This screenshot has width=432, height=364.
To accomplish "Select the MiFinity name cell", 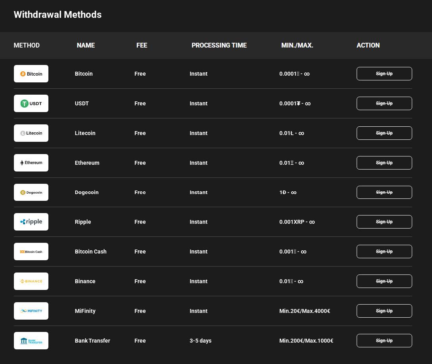I will pos(85,311).
